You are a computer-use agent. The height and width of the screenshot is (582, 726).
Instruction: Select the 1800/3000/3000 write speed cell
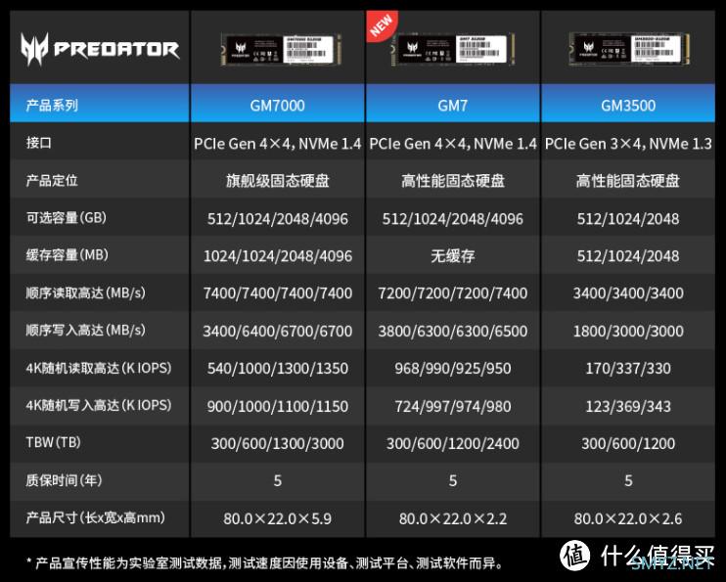[628, 331]
